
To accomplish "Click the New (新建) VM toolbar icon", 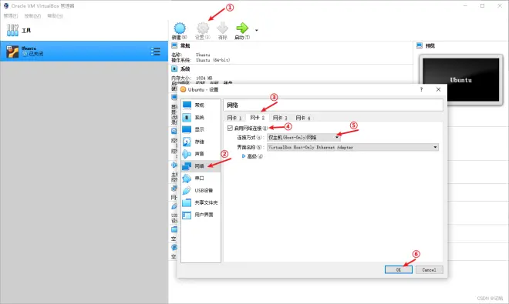I will coord(180,28).
